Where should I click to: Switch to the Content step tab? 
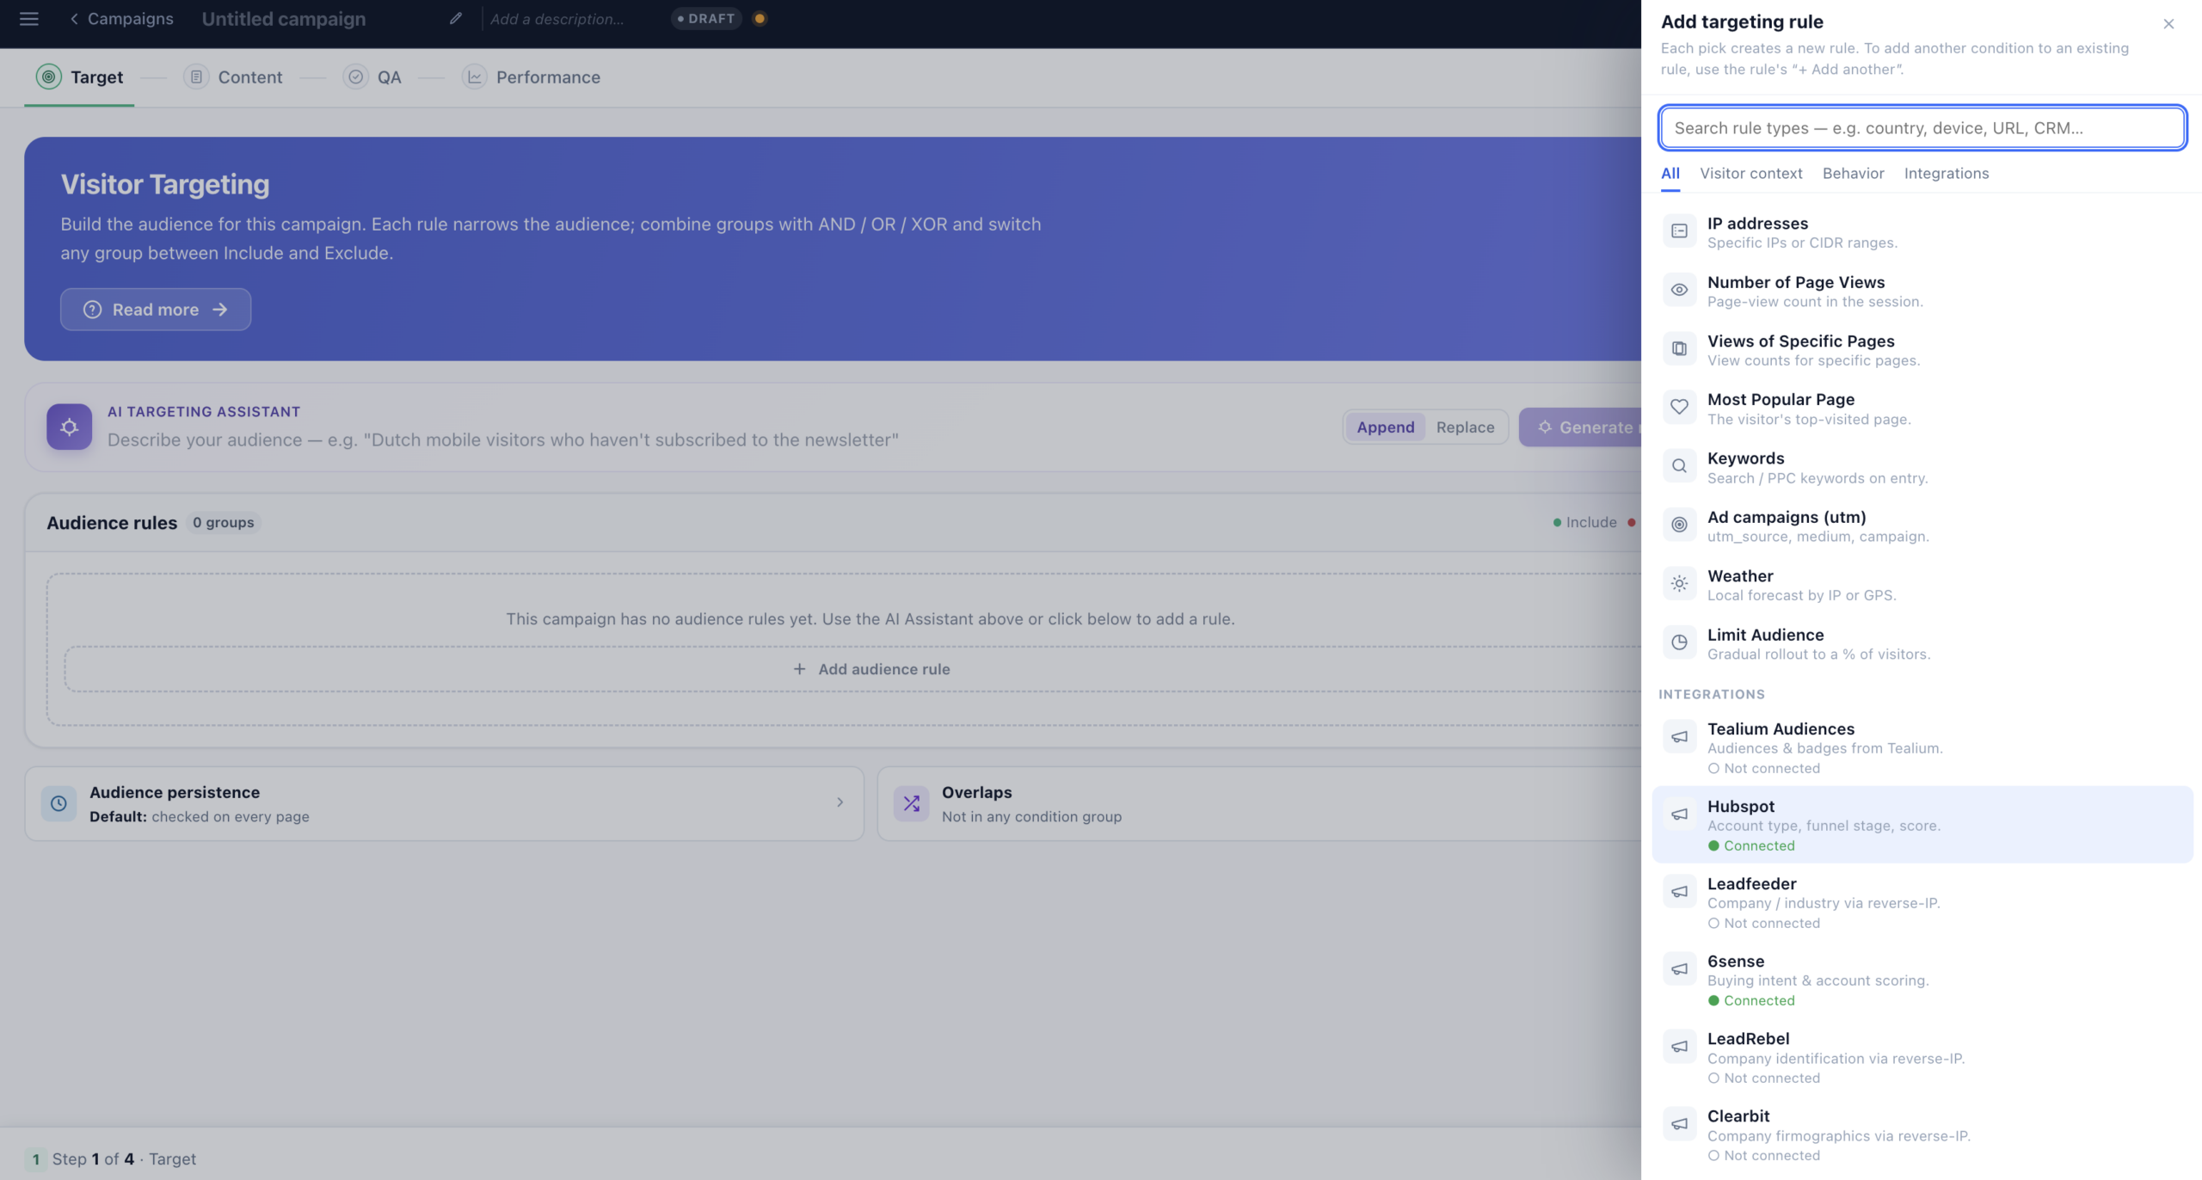pos(233,77)
